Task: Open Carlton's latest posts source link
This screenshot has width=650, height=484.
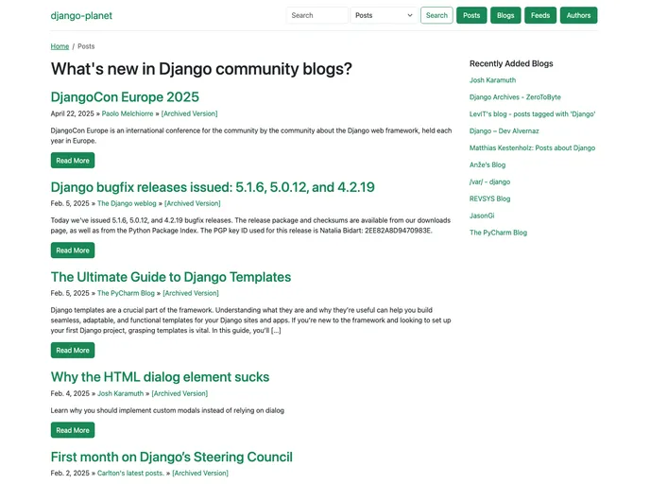Action: click(130, 474)
